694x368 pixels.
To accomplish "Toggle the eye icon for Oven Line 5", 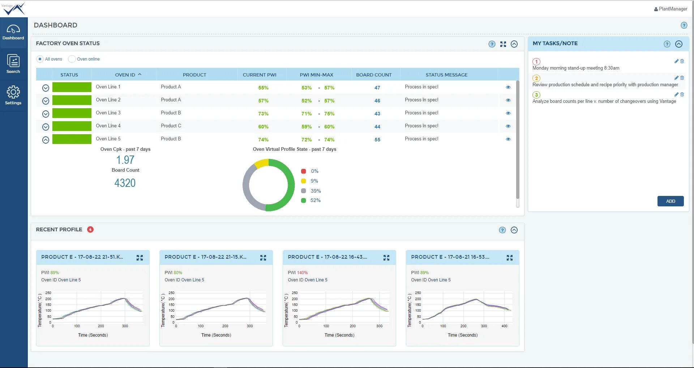I will click(508, 139).
